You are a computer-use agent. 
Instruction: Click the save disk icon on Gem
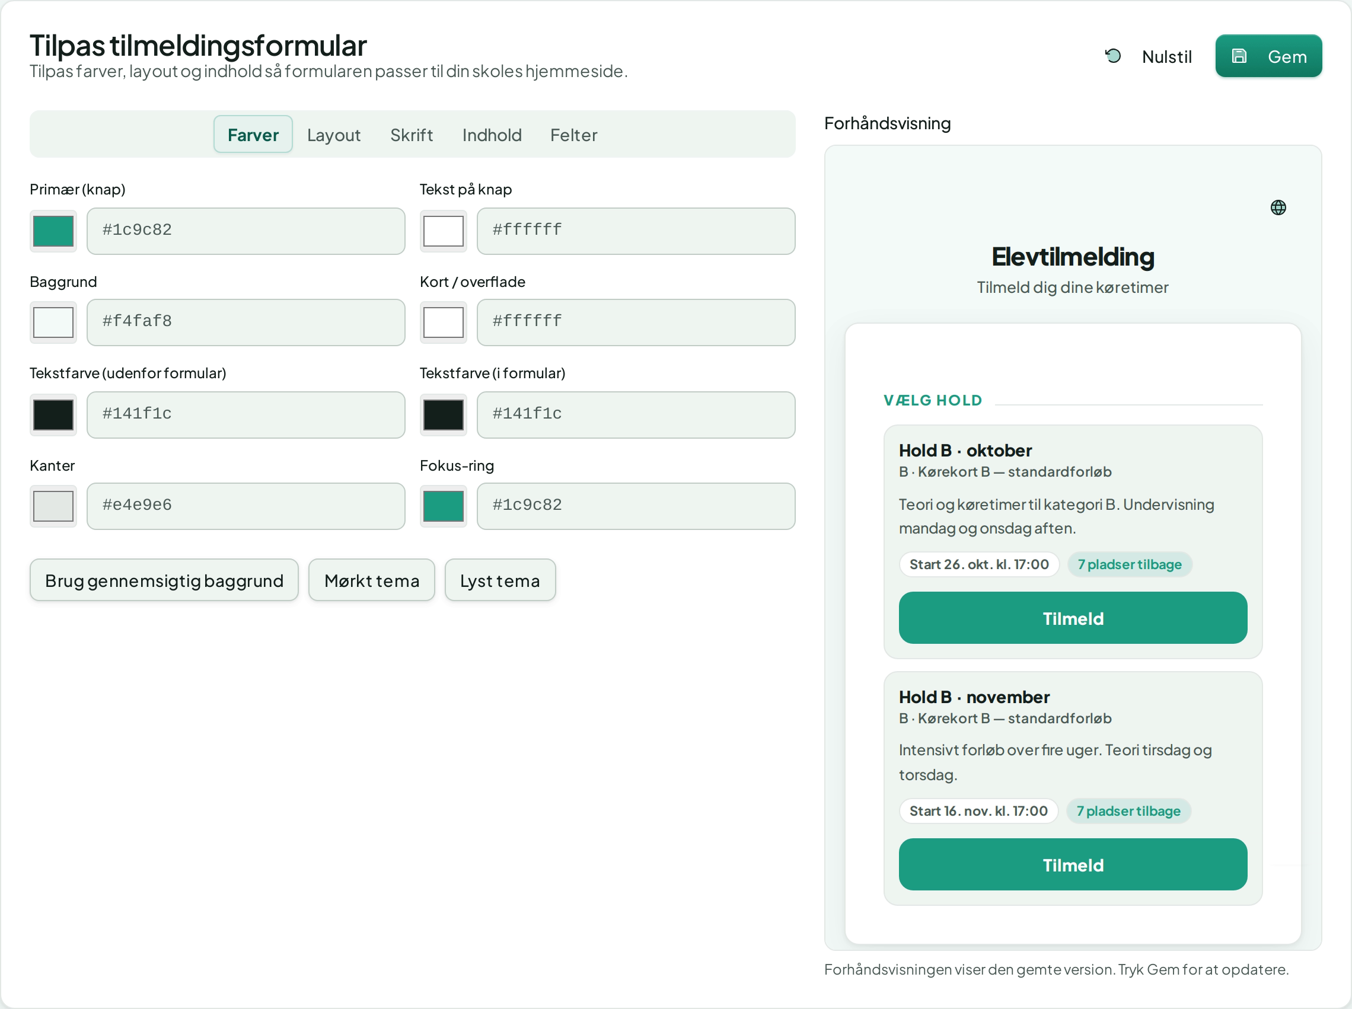coord(1238,56)
